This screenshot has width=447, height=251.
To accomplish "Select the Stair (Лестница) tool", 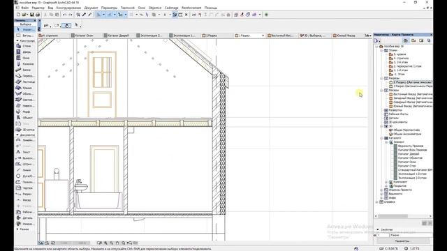I will tap(25, 82).
